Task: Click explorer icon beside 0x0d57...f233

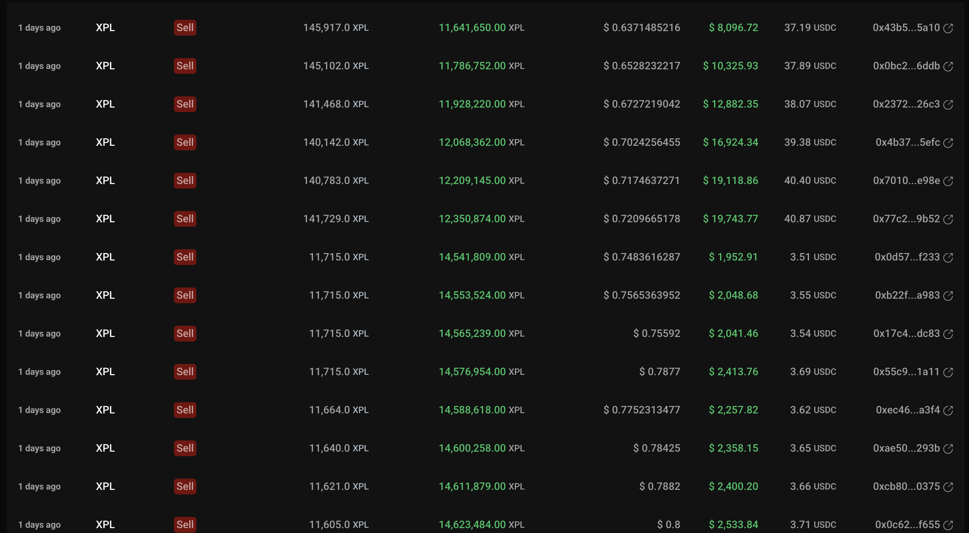Action: pyautogui.click(x=948, y=258)
